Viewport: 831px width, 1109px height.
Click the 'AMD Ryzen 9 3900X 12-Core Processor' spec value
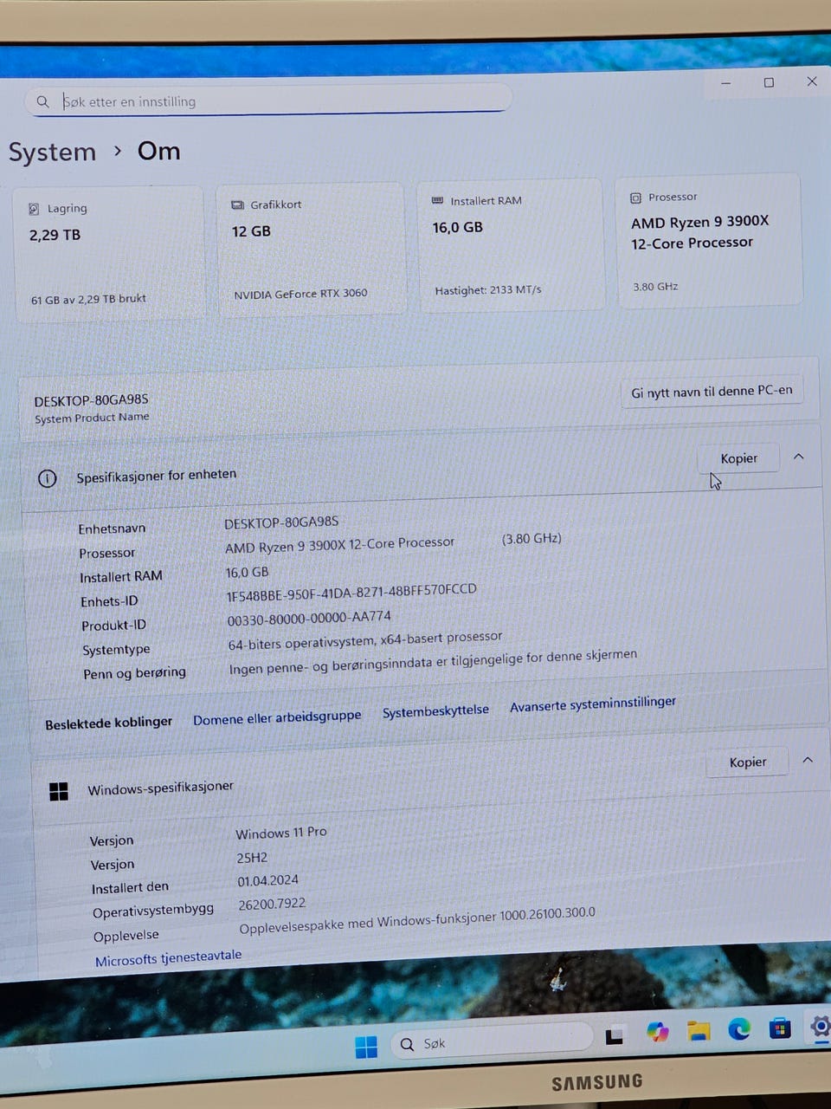click(x=339, y=545)
